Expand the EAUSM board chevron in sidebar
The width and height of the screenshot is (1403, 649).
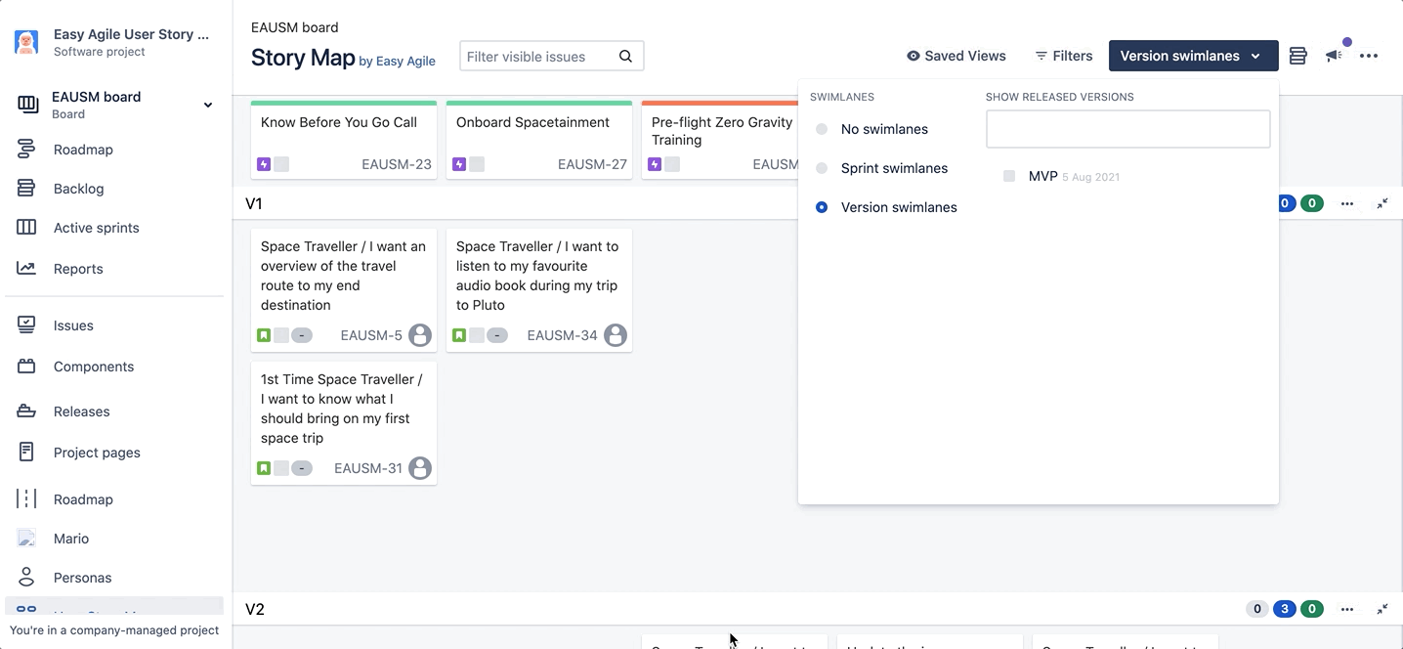coord(207,105)
